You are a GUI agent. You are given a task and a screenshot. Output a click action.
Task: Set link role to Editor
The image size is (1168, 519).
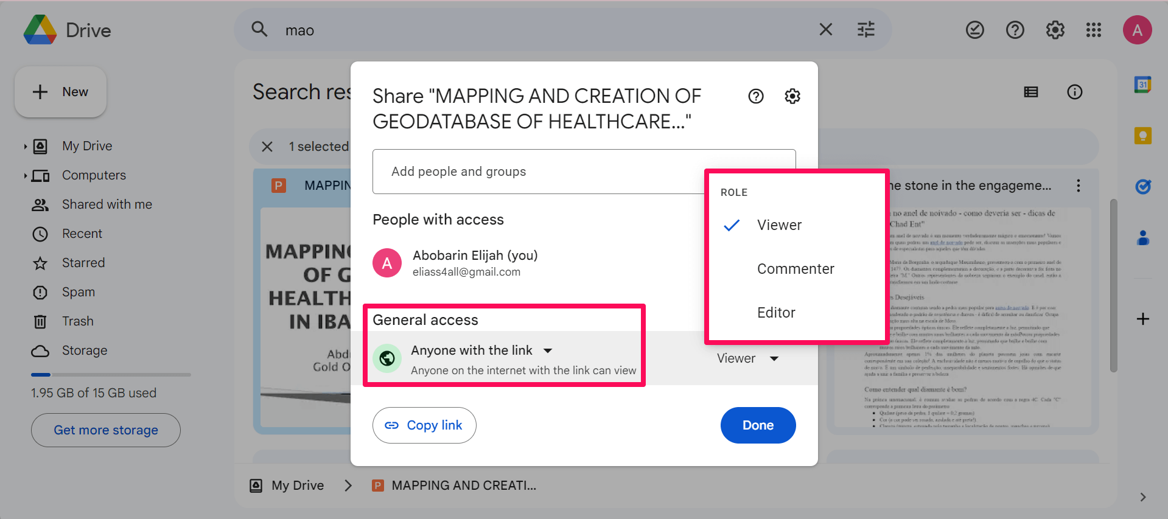[776, 313]
